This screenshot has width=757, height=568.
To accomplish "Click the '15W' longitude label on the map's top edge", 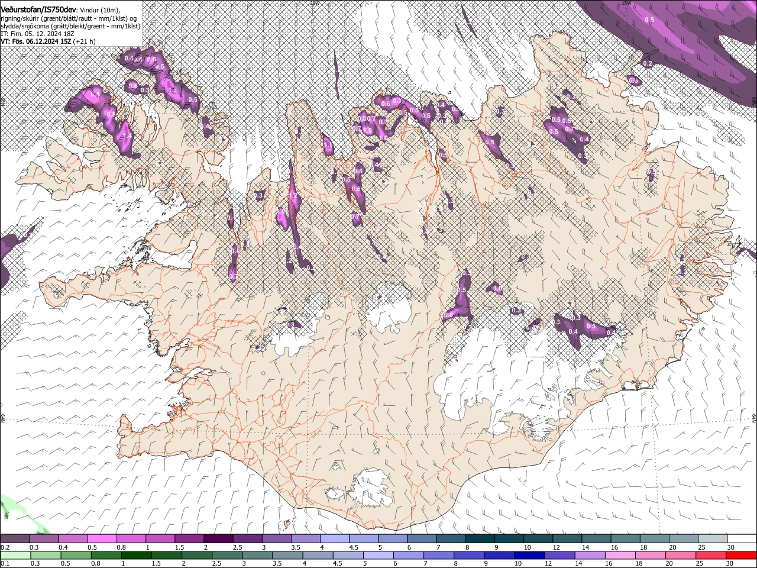I will [x=626, y=3].
